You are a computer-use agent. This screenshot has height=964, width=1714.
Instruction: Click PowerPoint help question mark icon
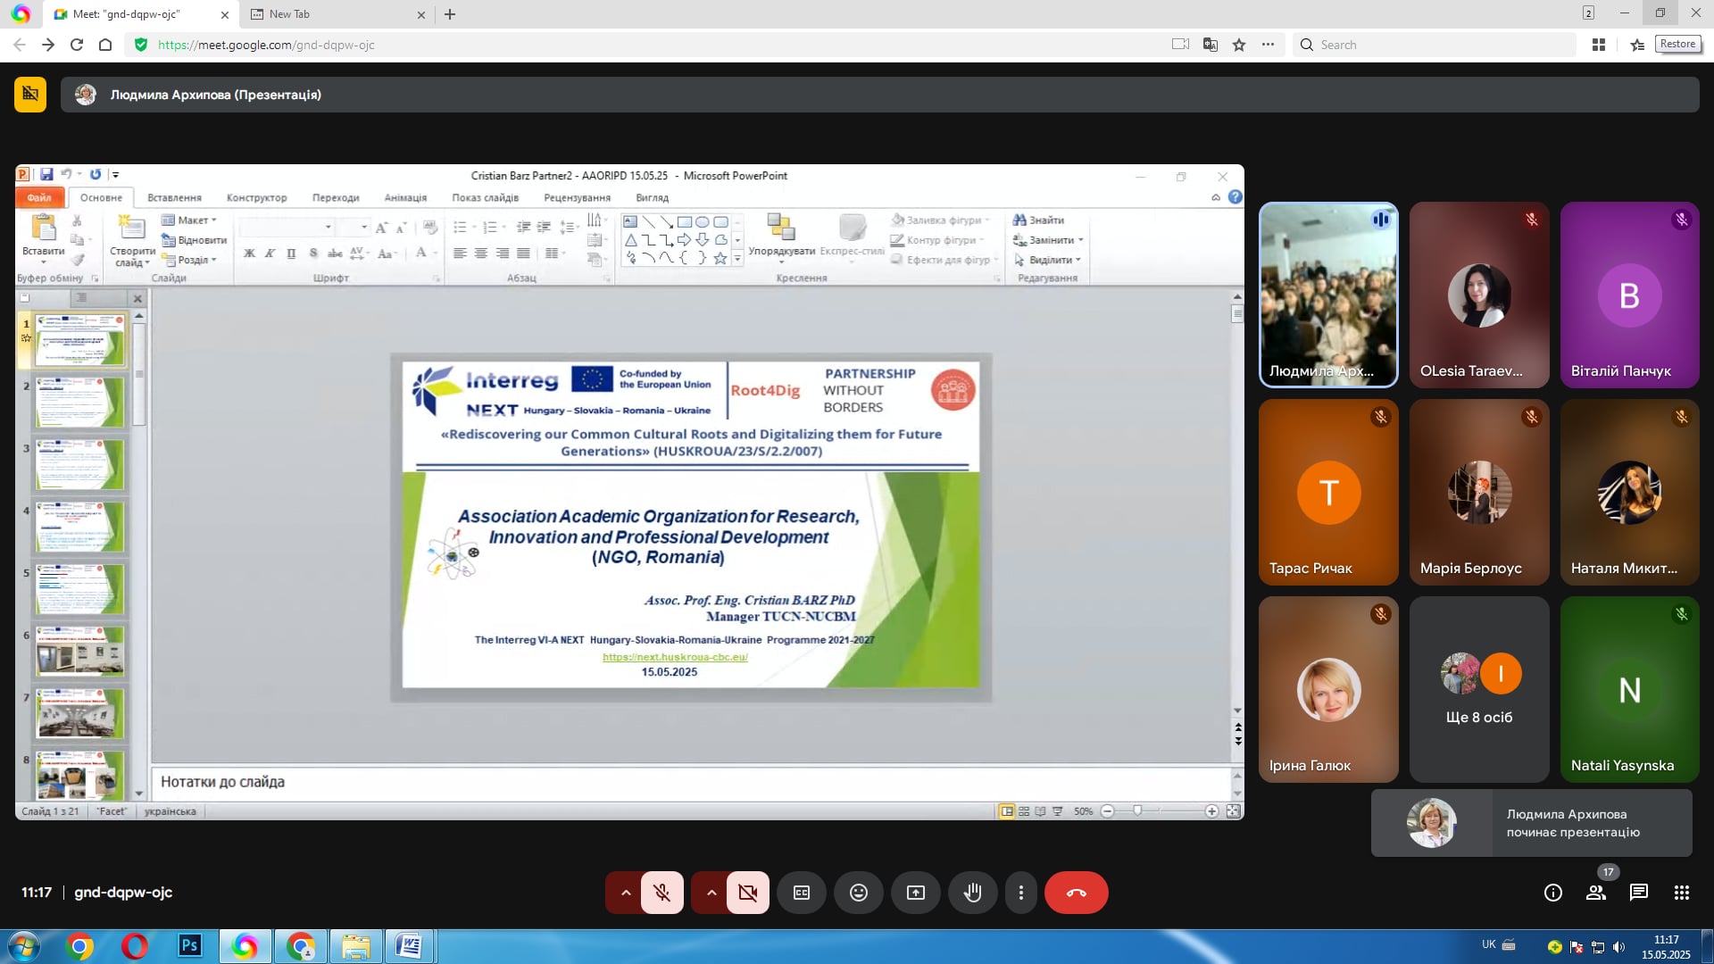click(1235, 197)
